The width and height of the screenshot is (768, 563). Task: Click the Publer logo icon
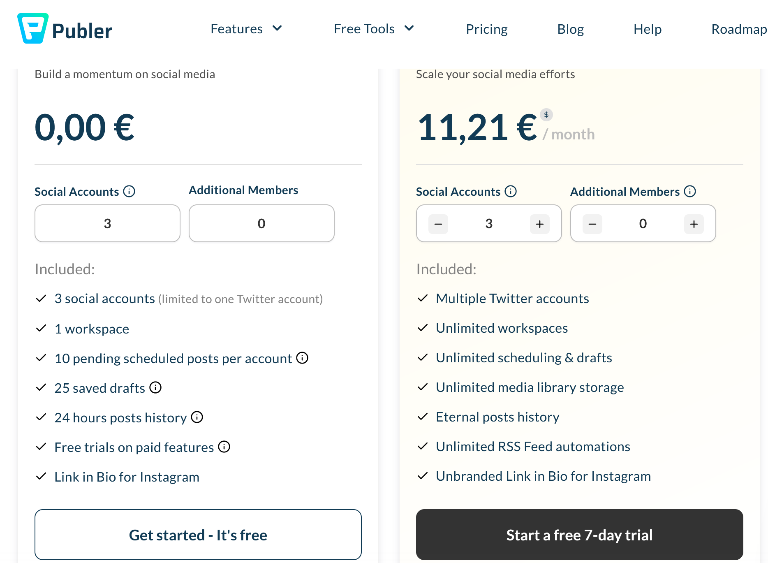(x=33, y=28)
